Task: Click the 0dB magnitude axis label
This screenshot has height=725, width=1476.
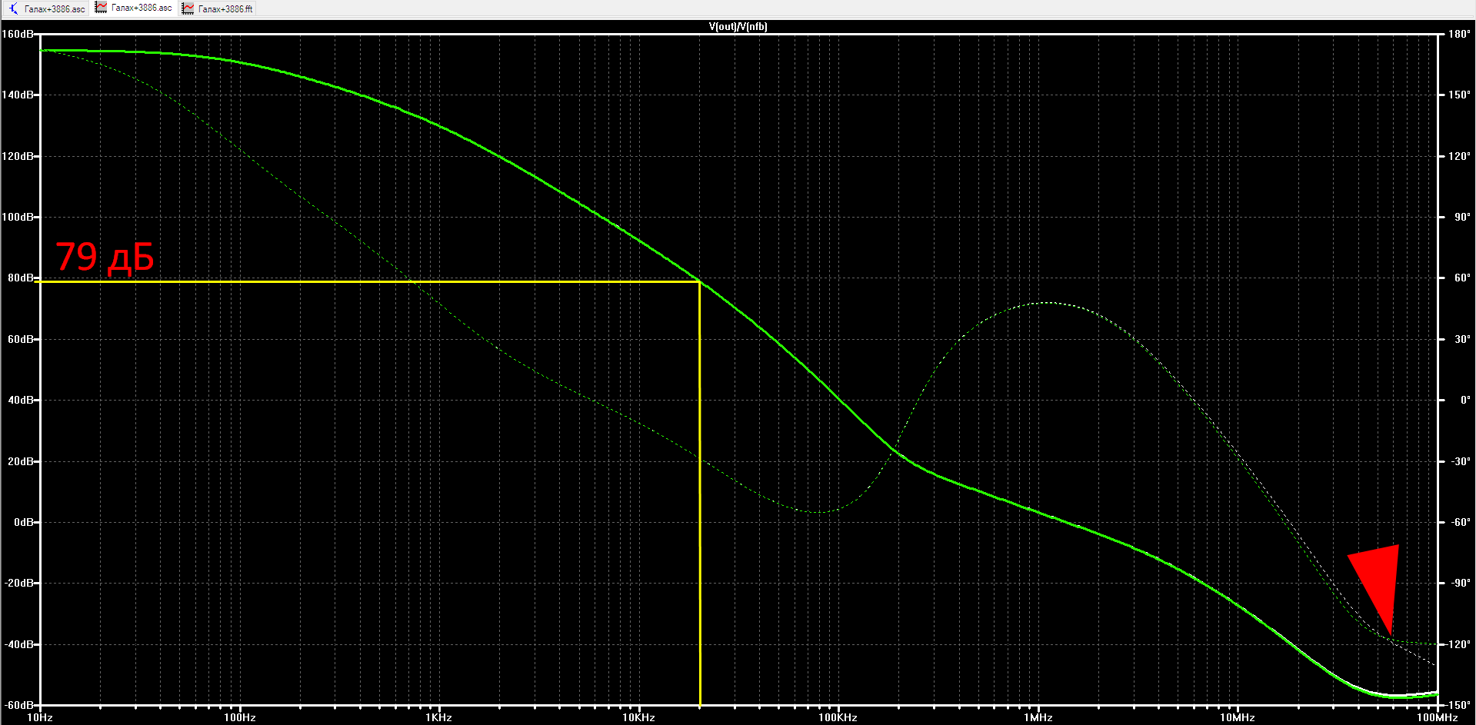Action: [23, 522]
